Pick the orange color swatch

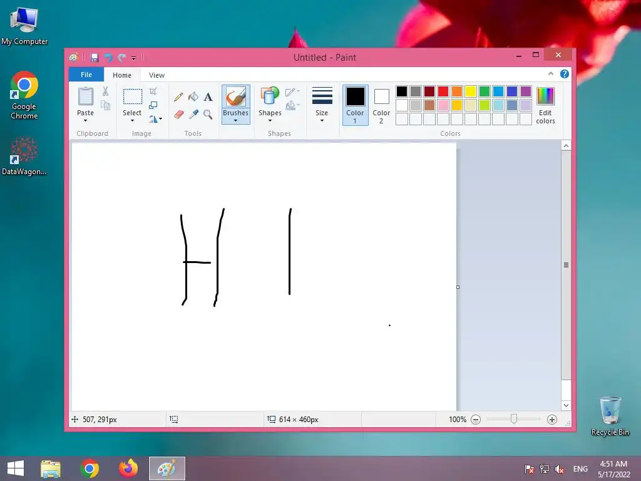click(x=457, y=91)
